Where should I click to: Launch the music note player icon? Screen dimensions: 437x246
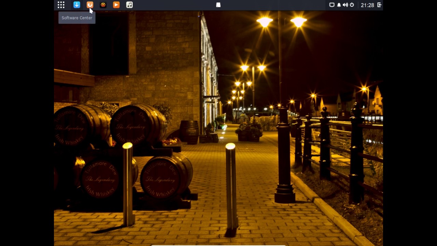pyautogui.click(x=129, y=5)
